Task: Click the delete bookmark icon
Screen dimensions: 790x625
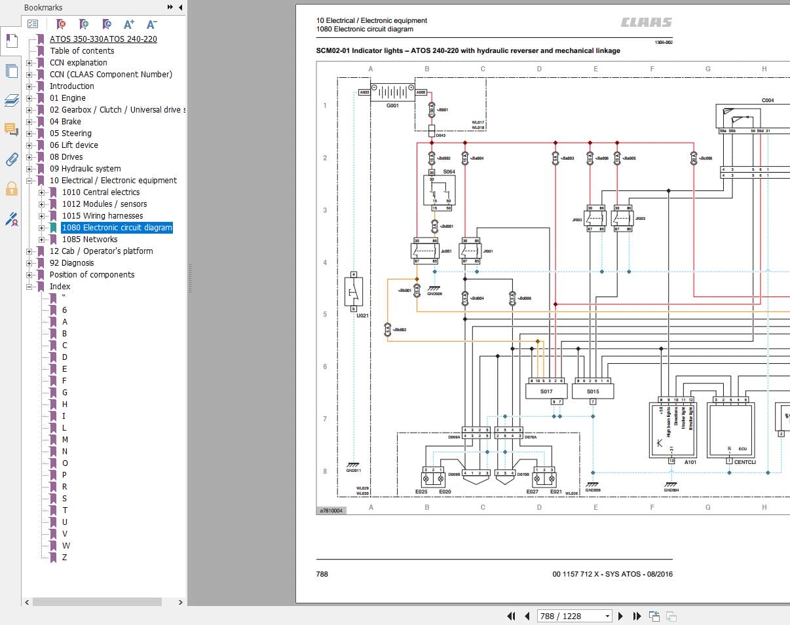Action: (61, 24)
